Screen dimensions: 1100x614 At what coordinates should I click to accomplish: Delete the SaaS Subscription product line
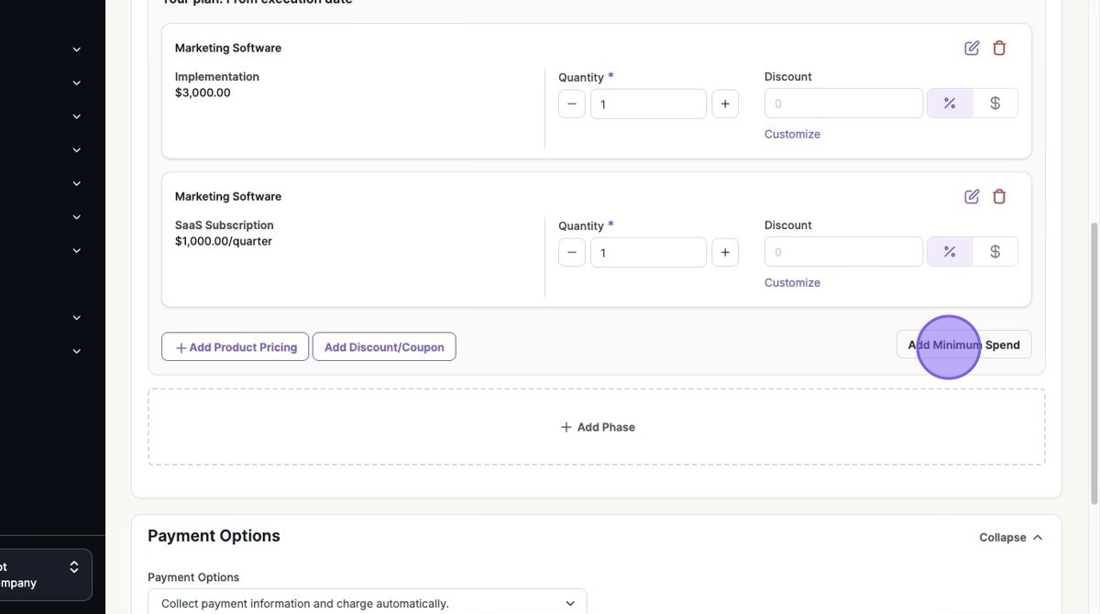point(999,196)
